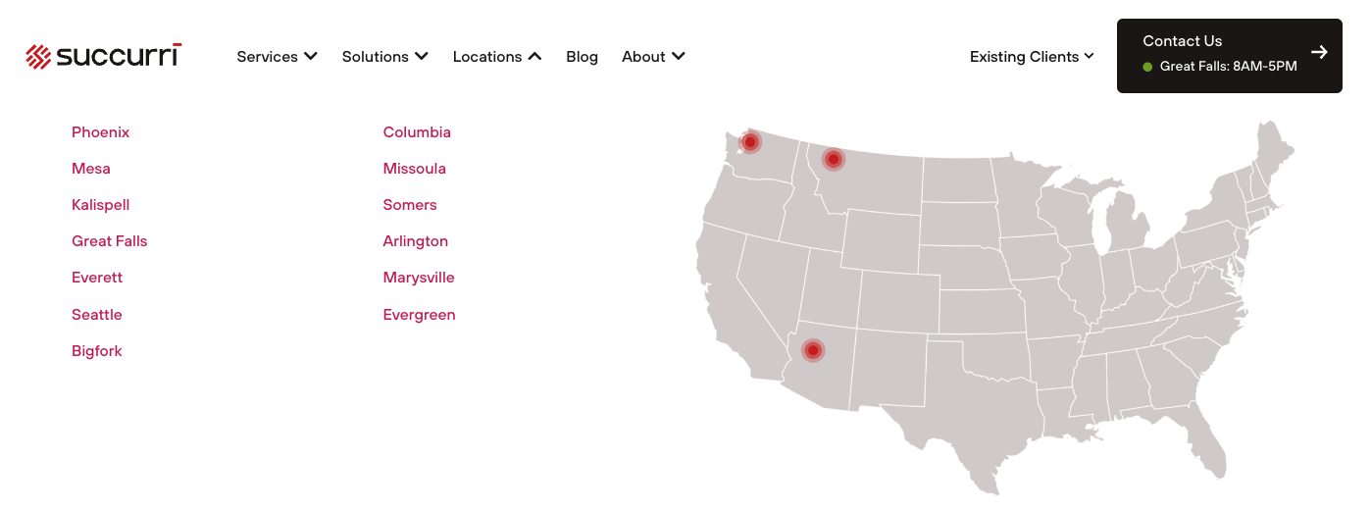Select the Kalispell location link

pos(100,205)
